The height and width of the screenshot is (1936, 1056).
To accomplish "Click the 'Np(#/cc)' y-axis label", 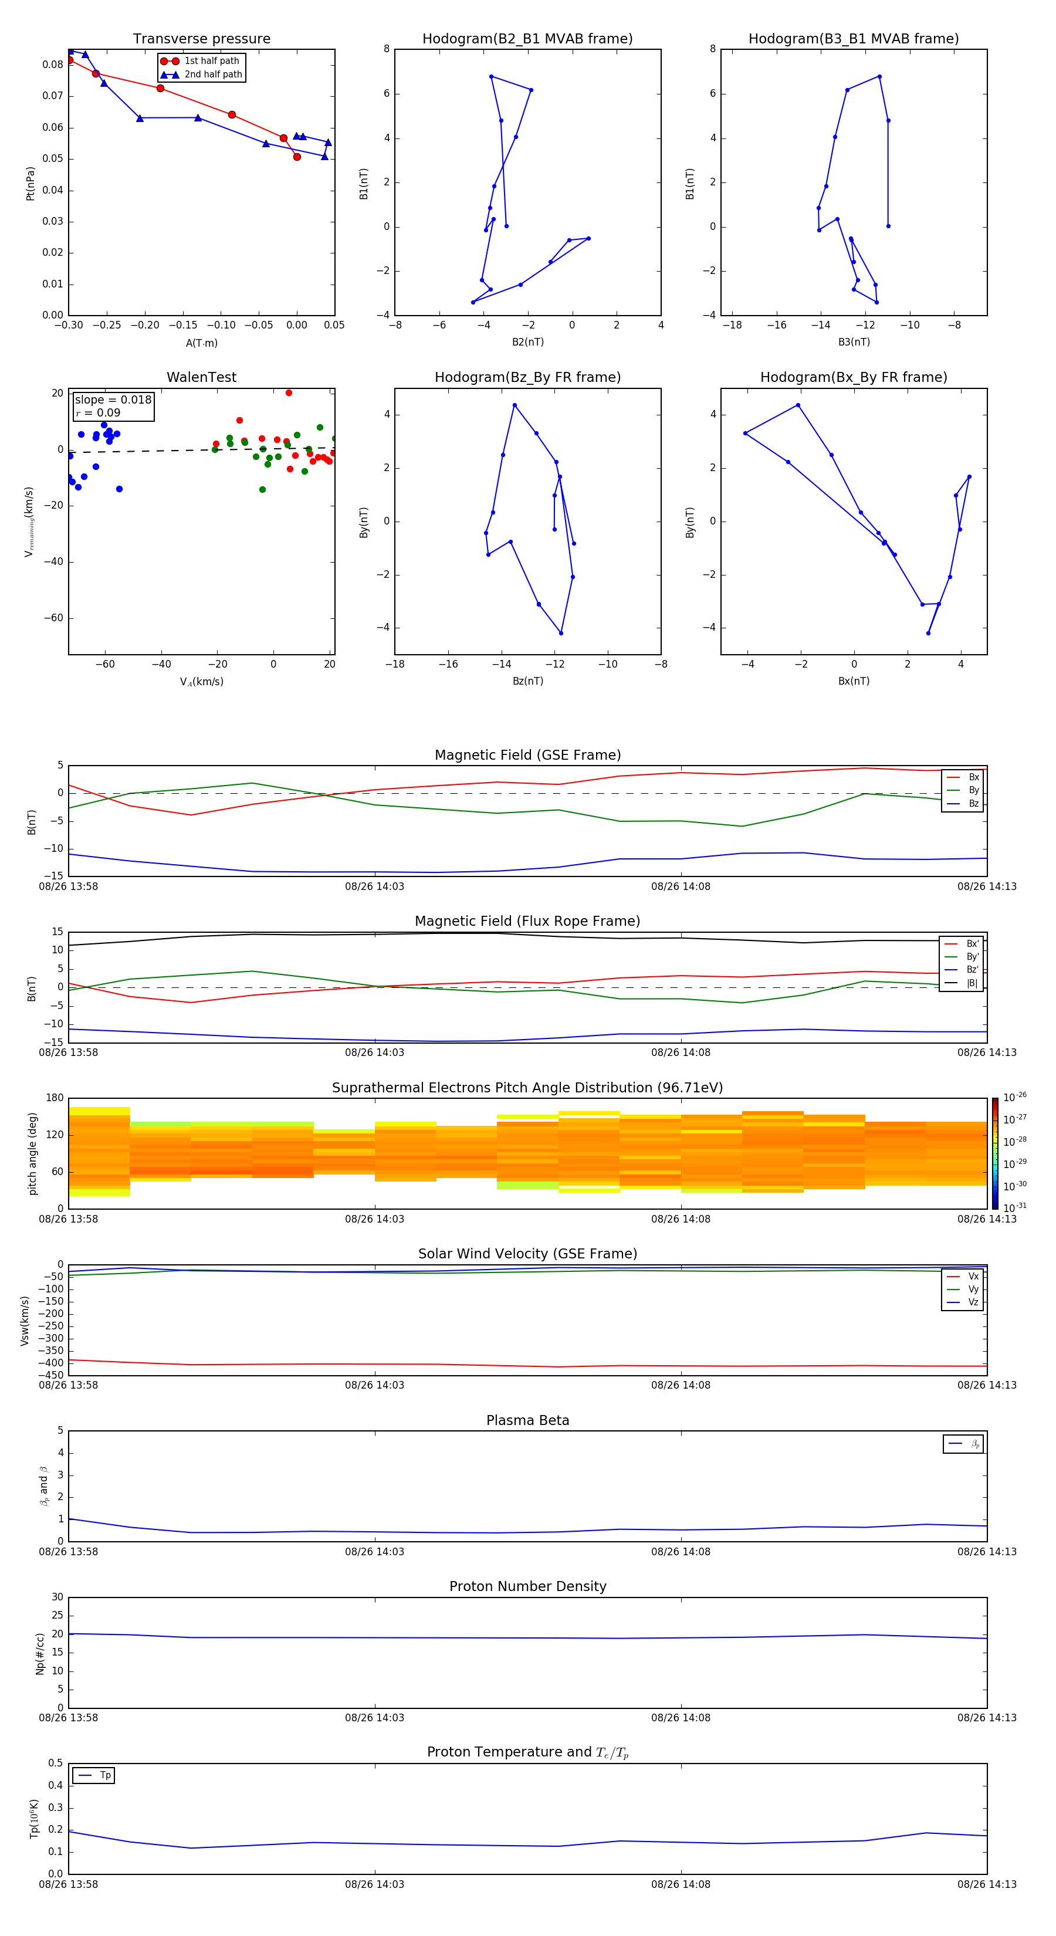I will (x=40, y=1653).
